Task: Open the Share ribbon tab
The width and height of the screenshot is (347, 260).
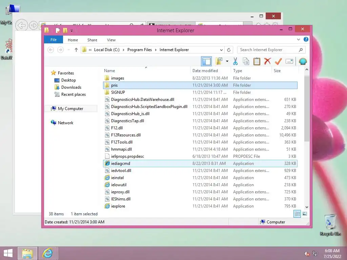Action: [x=92, y=40]
